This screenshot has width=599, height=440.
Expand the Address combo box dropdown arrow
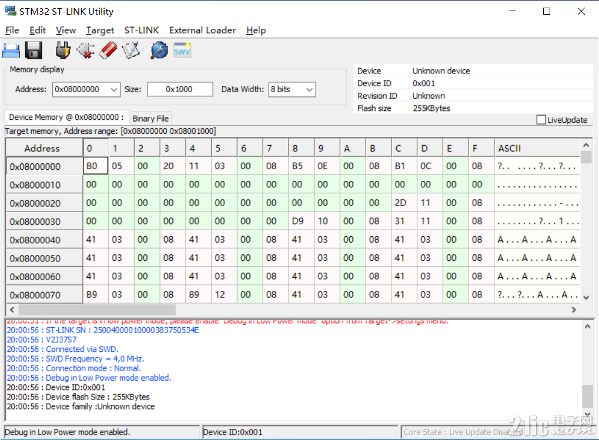[x=114, y=89]
